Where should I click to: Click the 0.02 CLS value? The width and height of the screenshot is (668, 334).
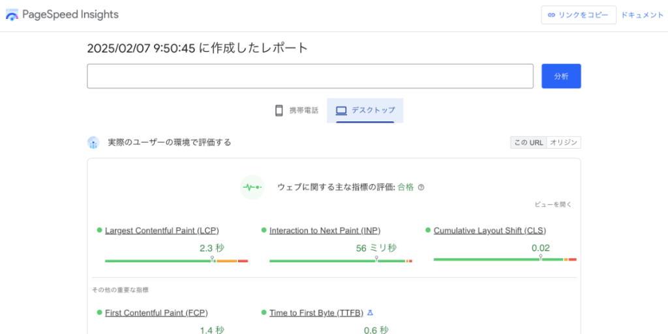(541, 249)
